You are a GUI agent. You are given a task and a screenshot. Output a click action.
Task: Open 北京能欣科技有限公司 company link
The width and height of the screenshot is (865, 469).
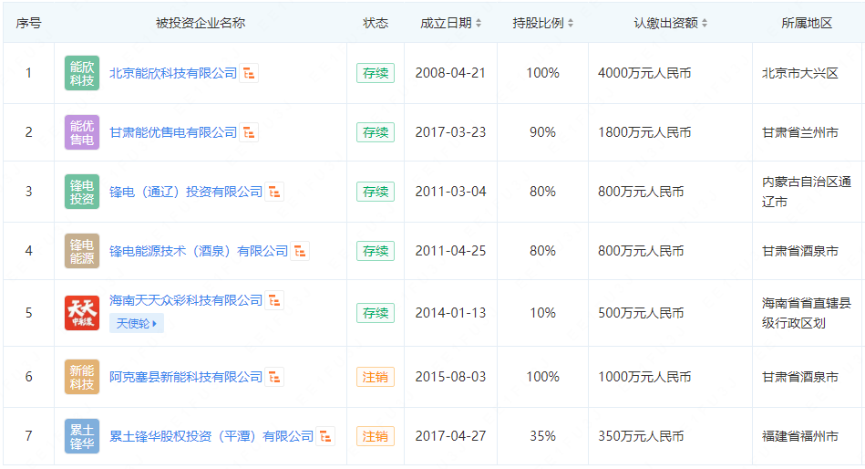(173, 73)
